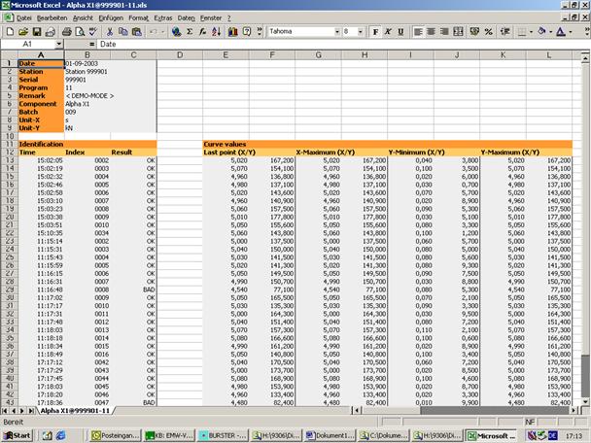Toggle Underline formatting button
This screenshot has width=591, height=443.
pos(402,31)
